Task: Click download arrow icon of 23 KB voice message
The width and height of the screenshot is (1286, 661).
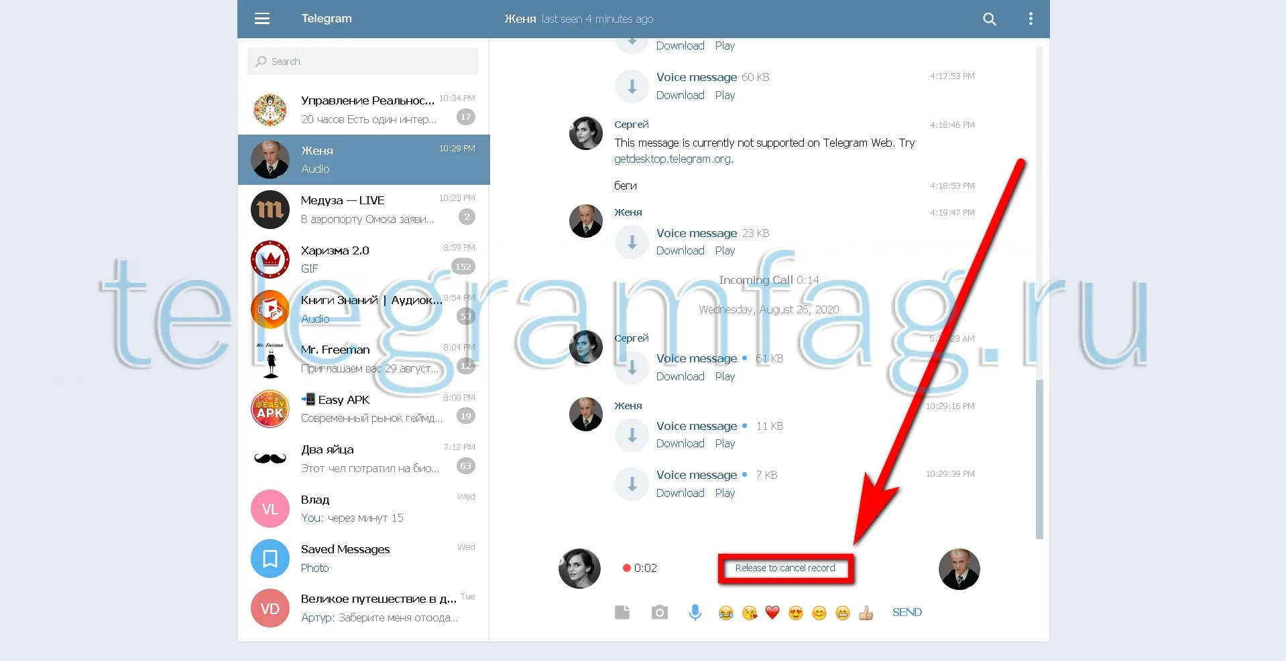Action: point(632,242)
